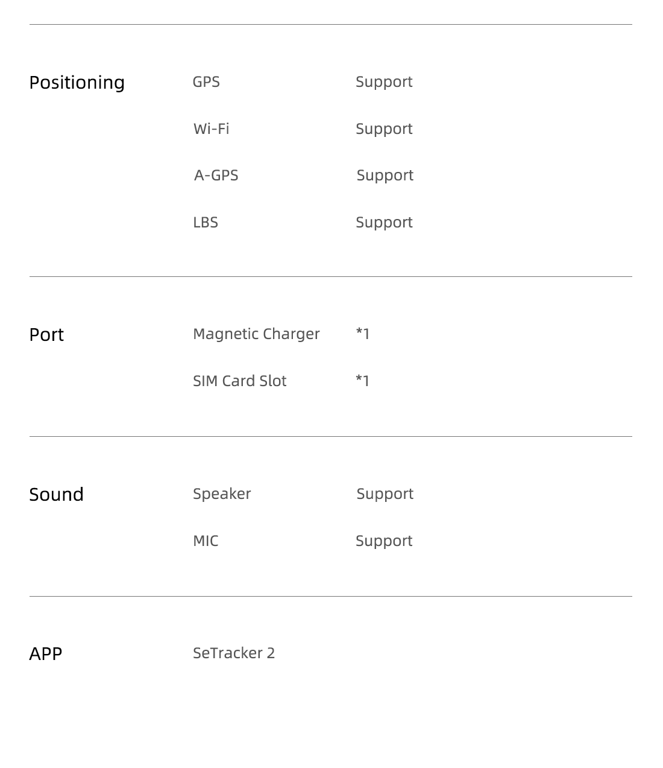Click the SIM Card Slot label
Screen dimensions: 663x768
pyautogui.click(x=240, y=381)
